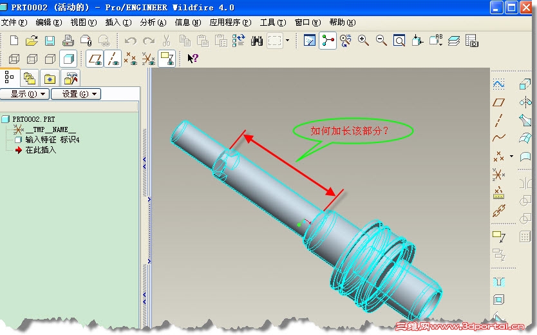Paste with the clipboard icon

click(203, 41)
